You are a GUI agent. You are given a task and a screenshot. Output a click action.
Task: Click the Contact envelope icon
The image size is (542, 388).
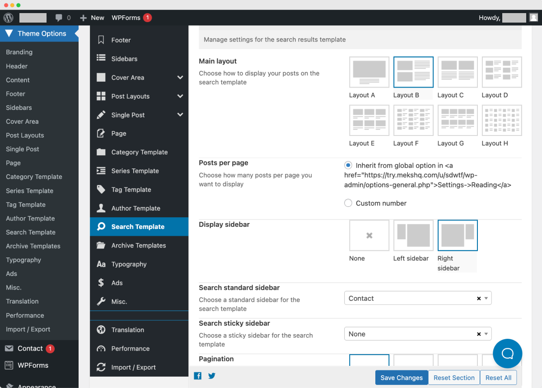click(x=9, y=348)
